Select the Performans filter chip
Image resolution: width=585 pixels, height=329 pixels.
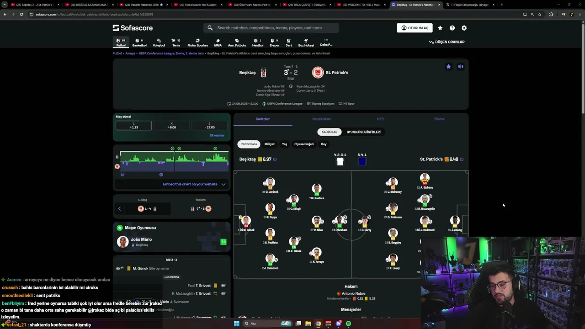tap(249, 144)
